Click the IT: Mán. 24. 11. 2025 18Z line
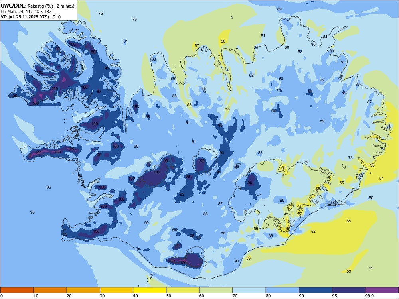This screenshot has width=399, height=299. click(x=26, y=12)
